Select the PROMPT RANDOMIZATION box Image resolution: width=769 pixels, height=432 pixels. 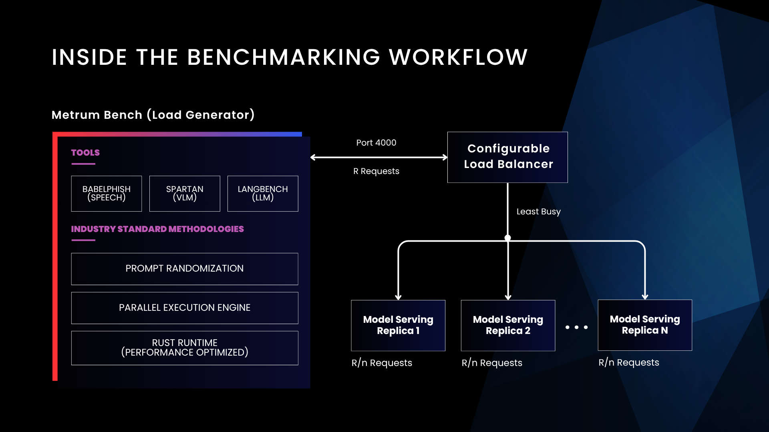point(185,269)
